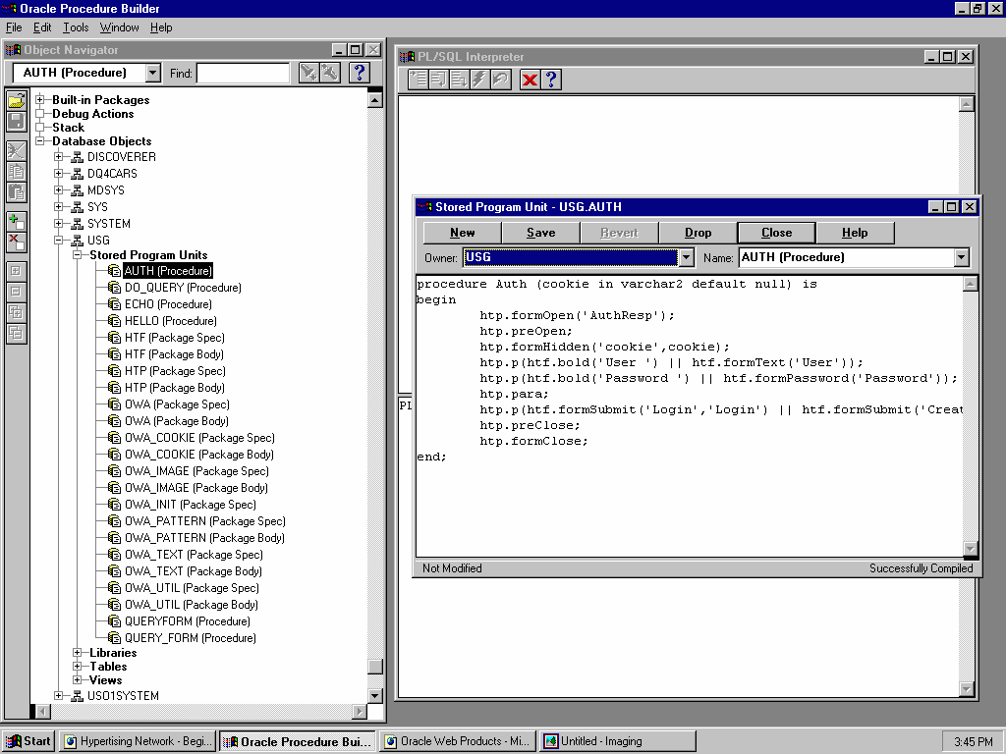Click the green plus Create icon
Image resolution: width=1006 pixels, height=754 pixels.
pos(16,221)
